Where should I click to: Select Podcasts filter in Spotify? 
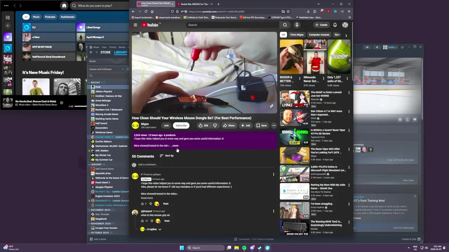(50, 17)
